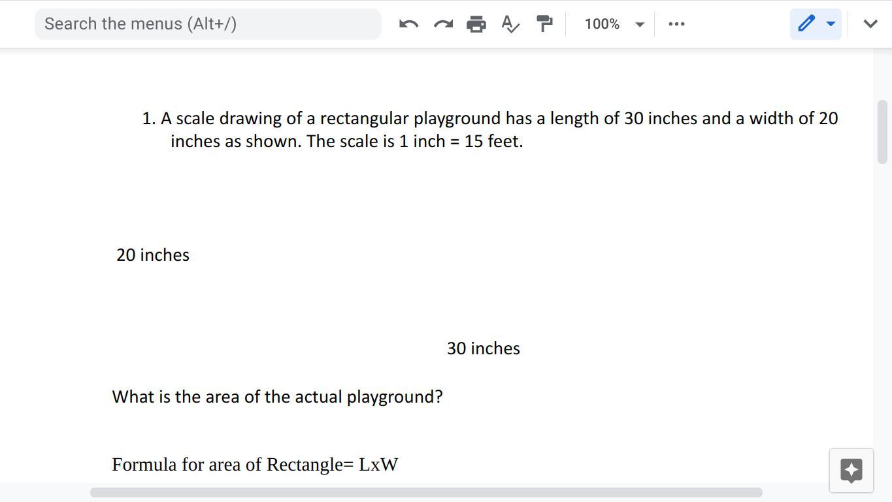Print the document using printer icon
This screenshot has width=892, height=502.
[x=476, y=24]
